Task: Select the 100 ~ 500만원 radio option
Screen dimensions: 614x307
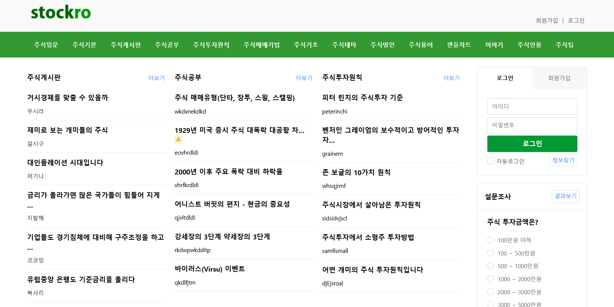Action: tap(490, 253)
